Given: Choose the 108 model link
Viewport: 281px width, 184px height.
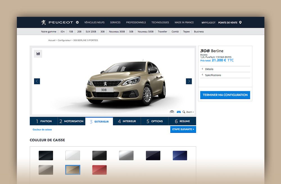Looking at the screenshot, I should click(x=71, y=32).
